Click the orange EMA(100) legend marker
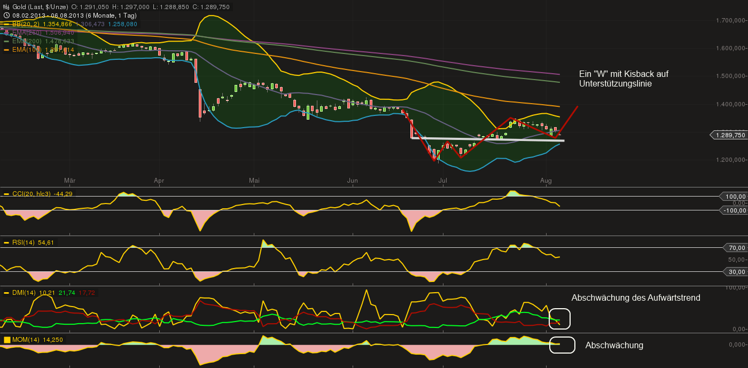This screenshot has width=748, height=368. pyautogui.click(x=6, y=50)
